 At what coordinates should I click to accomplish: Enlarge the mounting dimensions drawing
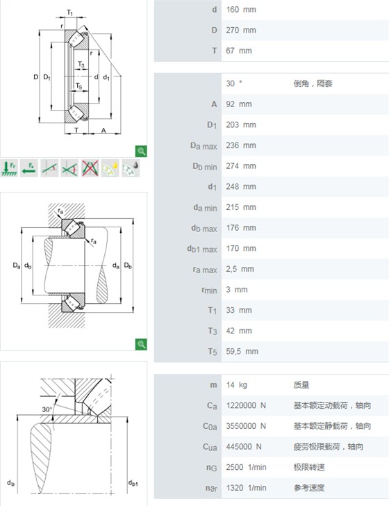click(141, 344)
